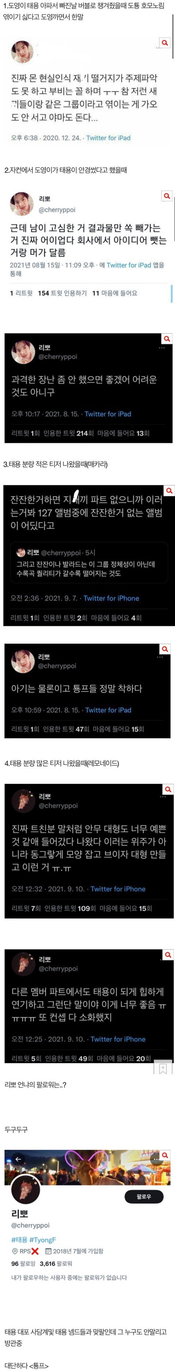Click the 154 트윗 인용하기 quote count
Viewport: 175px width, 1371px height.
[62, 293]
